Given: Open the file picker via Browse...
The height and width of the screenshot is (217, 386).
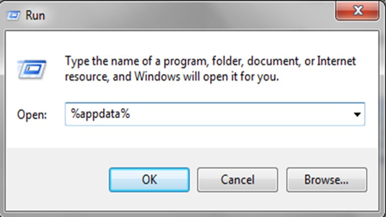Looking at the screenshot, I should [326, 180].
